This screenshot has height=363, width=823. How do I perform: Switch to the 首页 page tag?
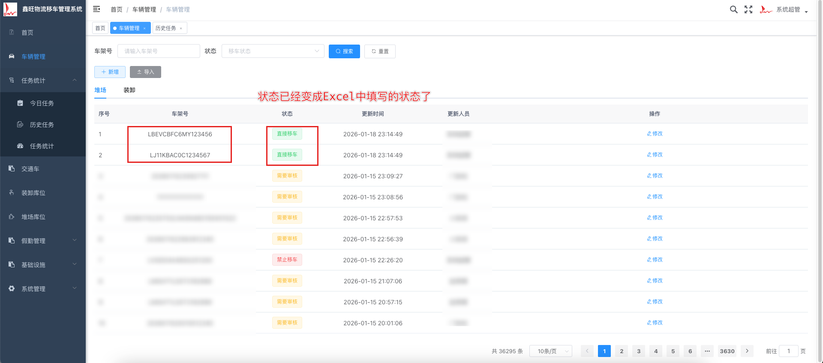click(x=100, y=28)
